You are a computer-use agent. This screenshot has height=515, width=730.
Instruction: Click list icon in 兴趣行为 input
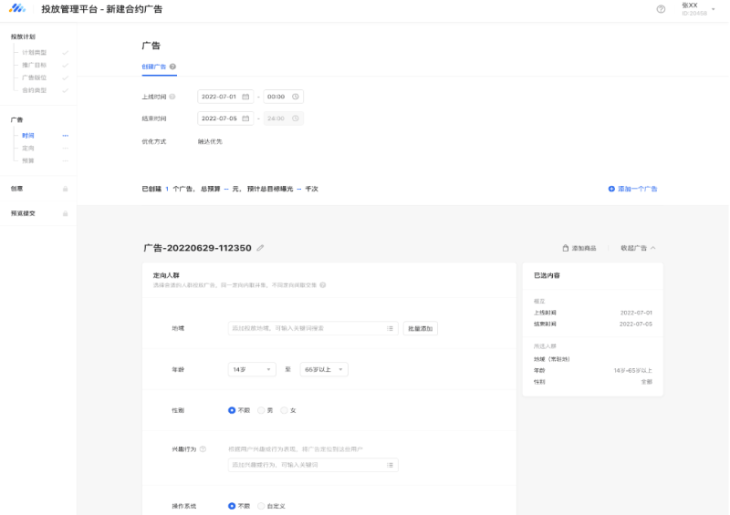(x=390, y=465)
